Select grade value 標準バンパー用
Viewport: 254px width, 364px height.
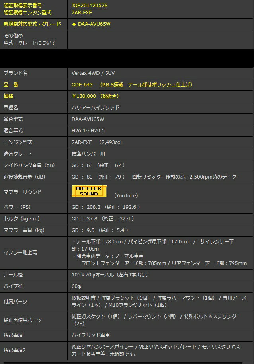coord(88,154)
